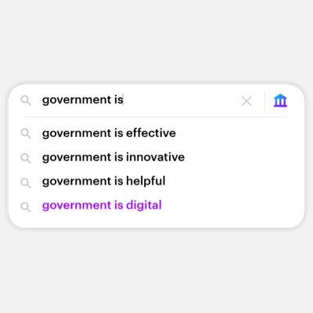Viewport: 313px width, 313px height.
Task: Click magnifier icon beside government is digital
Action: 26,207
